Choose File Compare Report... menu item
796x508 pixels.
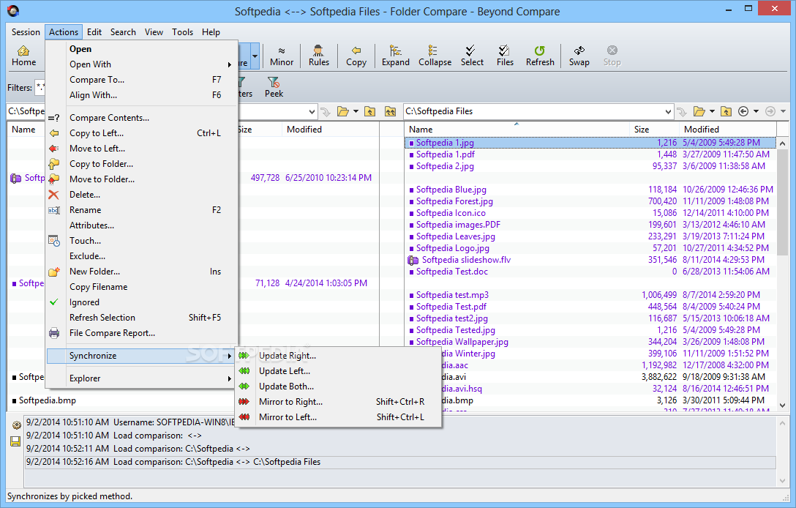coord(142,333)
